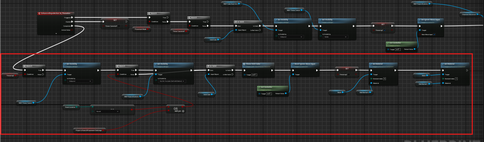
Task: Toggle the Throw Canceled? checkbox in SET node
Action: (119, 26)
